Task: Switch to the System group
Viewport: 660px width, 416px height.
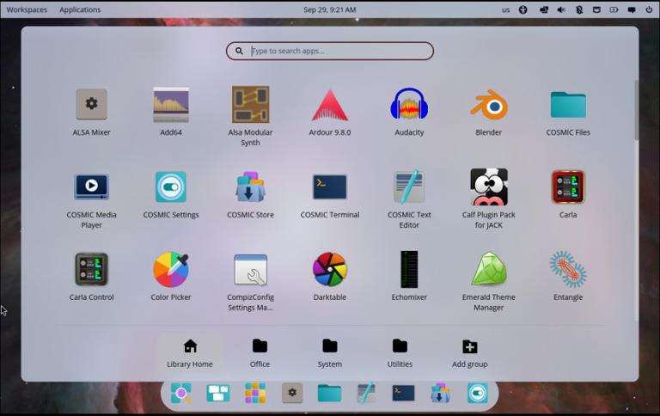Action: (x=330, y=353)
